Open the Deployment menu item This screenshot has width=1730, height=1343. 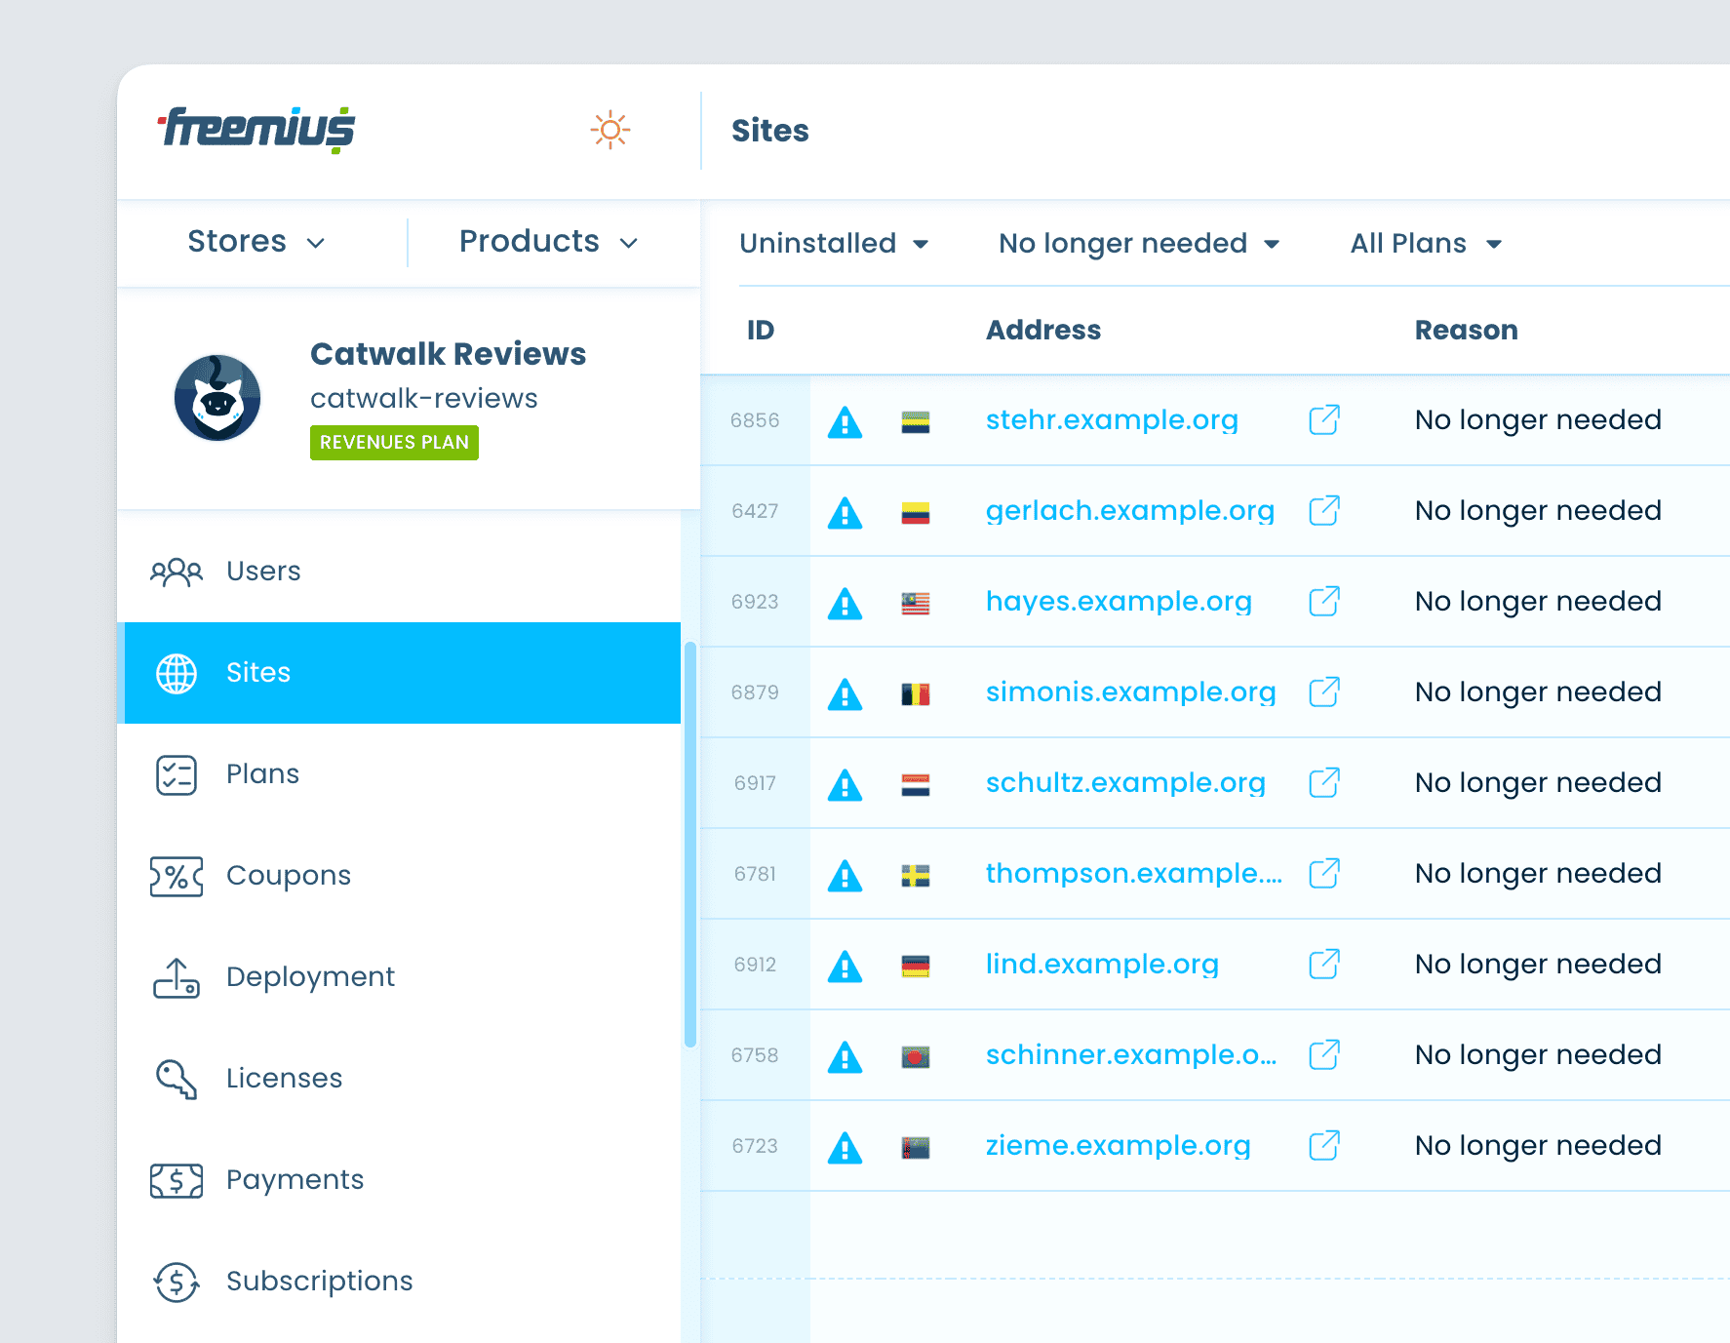(x=399, y=977)
